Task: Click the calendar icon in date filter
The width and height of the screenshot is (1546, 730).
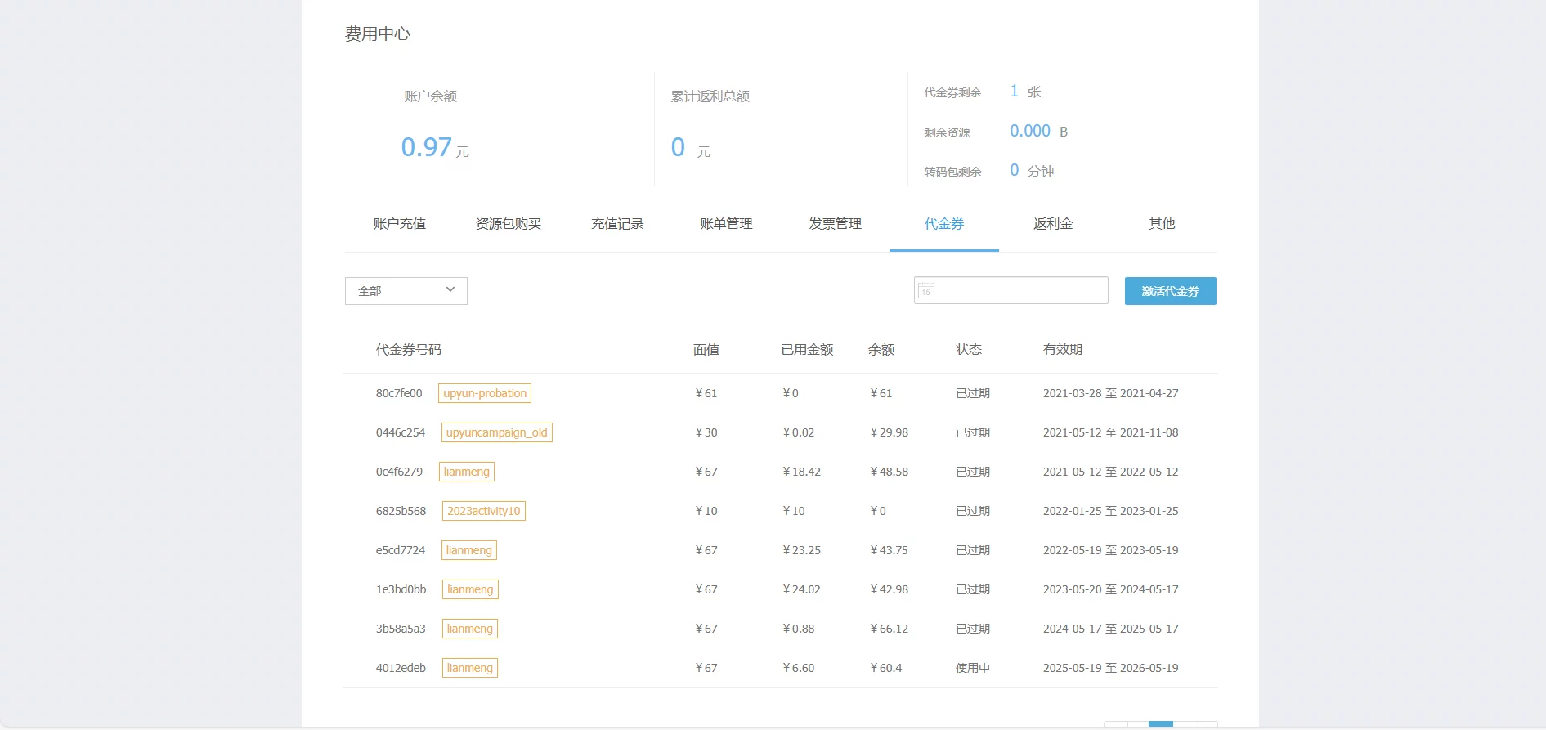Action: point(926,291)
